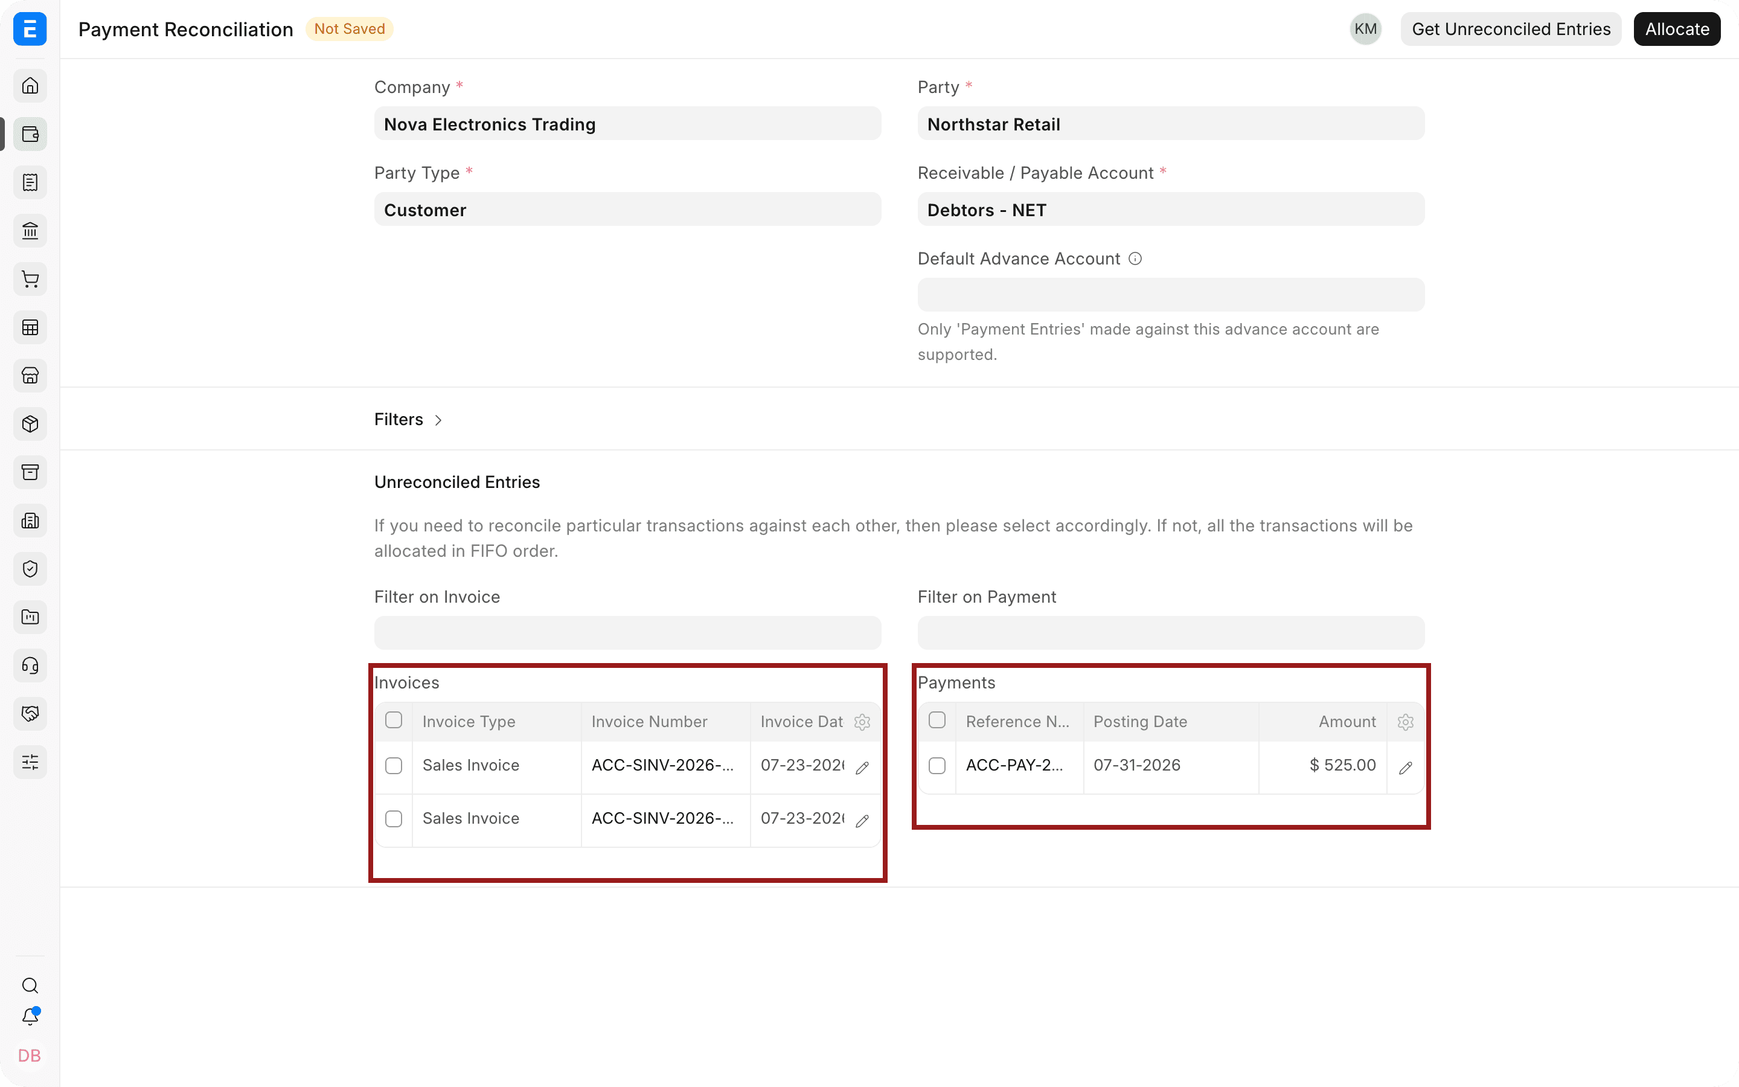Screen dimensions: 1739x1087
Task: Click the Payments table gear settings icon
Action: (x=1406, y=722)
